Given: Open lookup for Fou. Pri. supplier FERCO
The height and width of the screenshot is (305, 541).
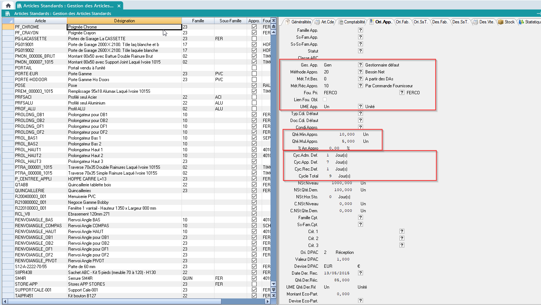Looking at the screenshot, I should [x=402, y=93].
